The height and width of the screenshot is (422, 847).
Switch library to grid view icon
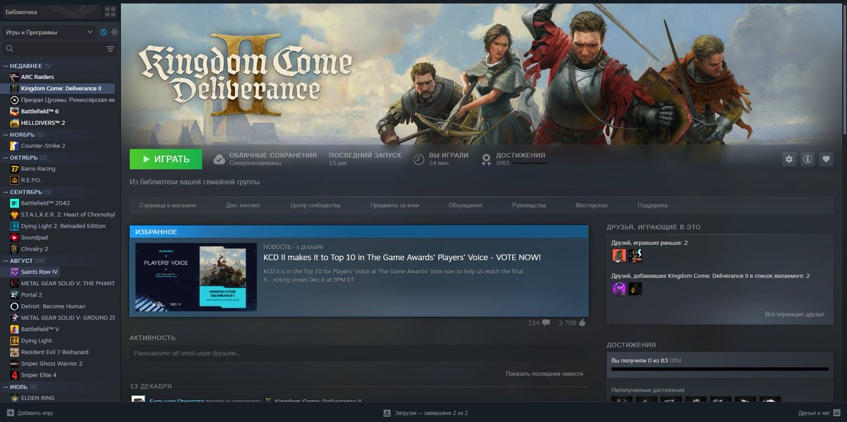(x=110, y=12)
